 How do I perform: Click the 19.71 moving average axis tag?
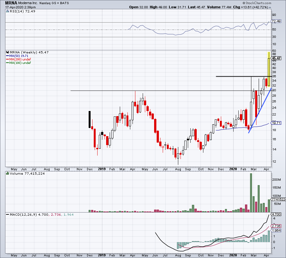(276, 123)
